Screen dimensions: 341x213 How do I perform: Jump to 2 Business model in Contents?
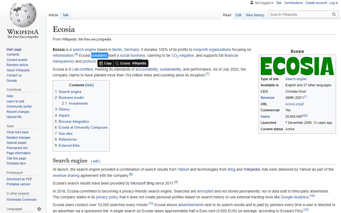[69, 98]
